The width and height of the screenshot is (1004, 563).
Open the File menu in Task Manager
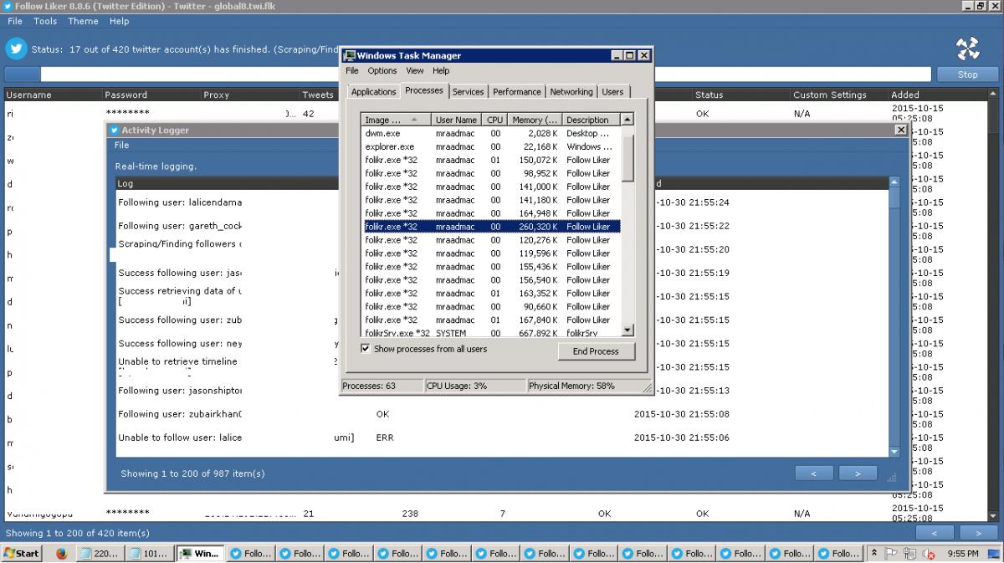(352, 71)
